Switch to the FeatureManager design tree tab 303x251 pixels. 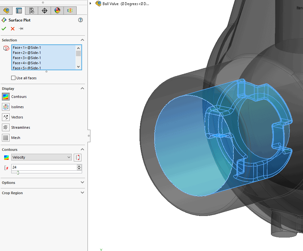coord(6,11)
